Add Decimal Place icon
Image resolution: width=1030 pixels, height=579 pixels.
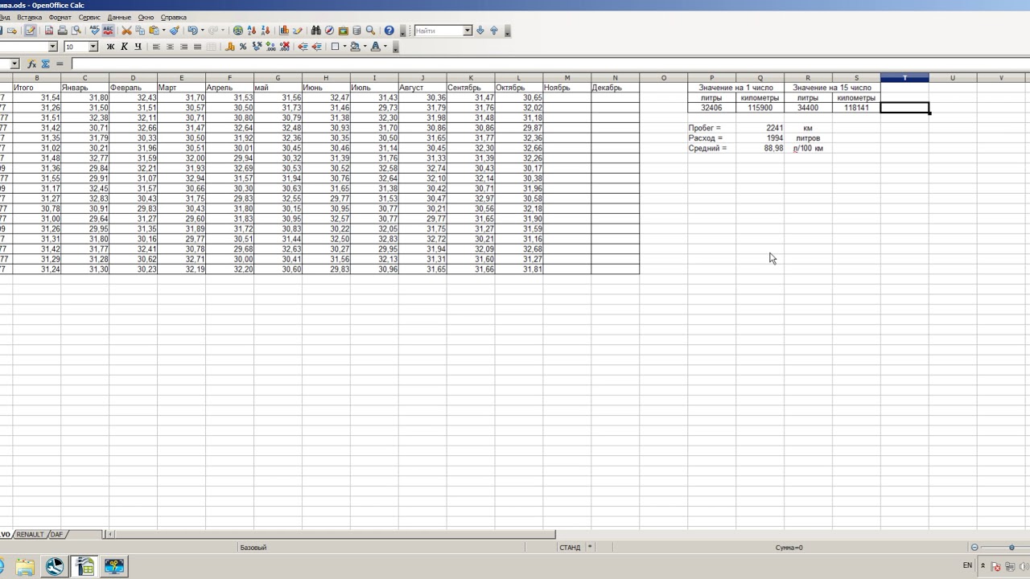coord(270,47)
